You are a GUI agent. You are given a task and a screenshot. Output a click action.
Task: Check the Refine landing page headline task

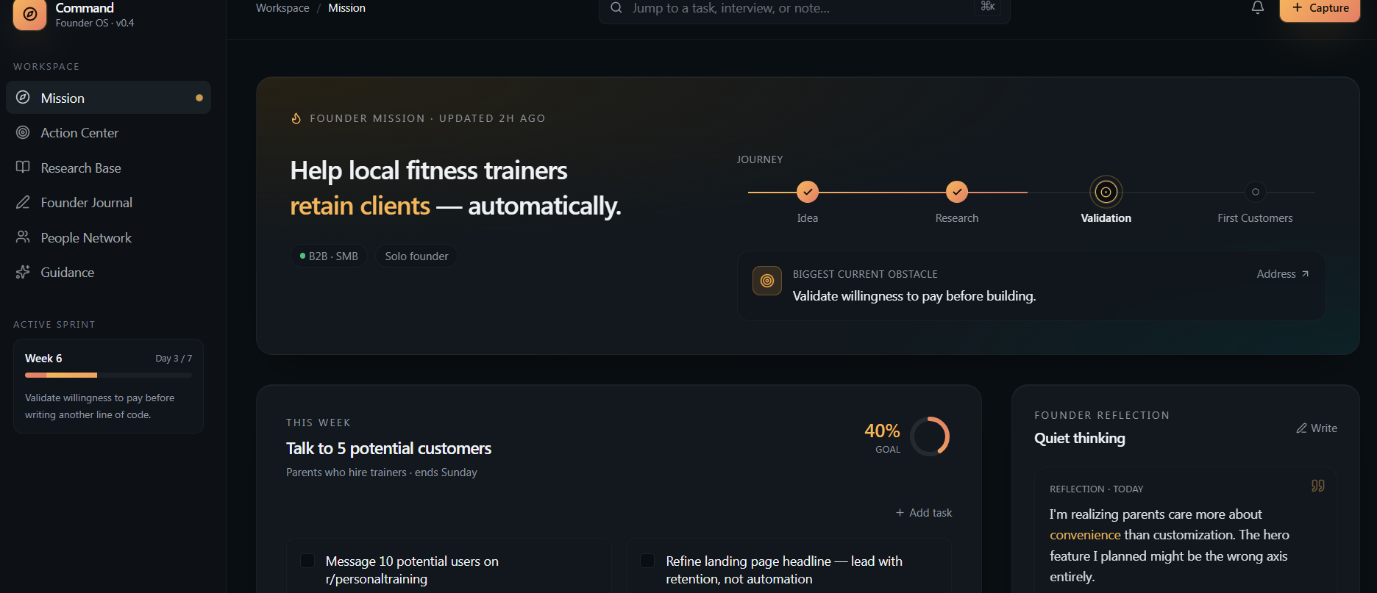647,561
